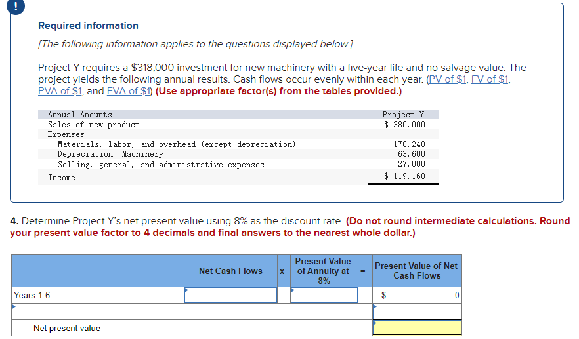Viewport: 579px width, 339px height.
Task: Click the 27,000 selling expenses value
Action: coord(412,164)
